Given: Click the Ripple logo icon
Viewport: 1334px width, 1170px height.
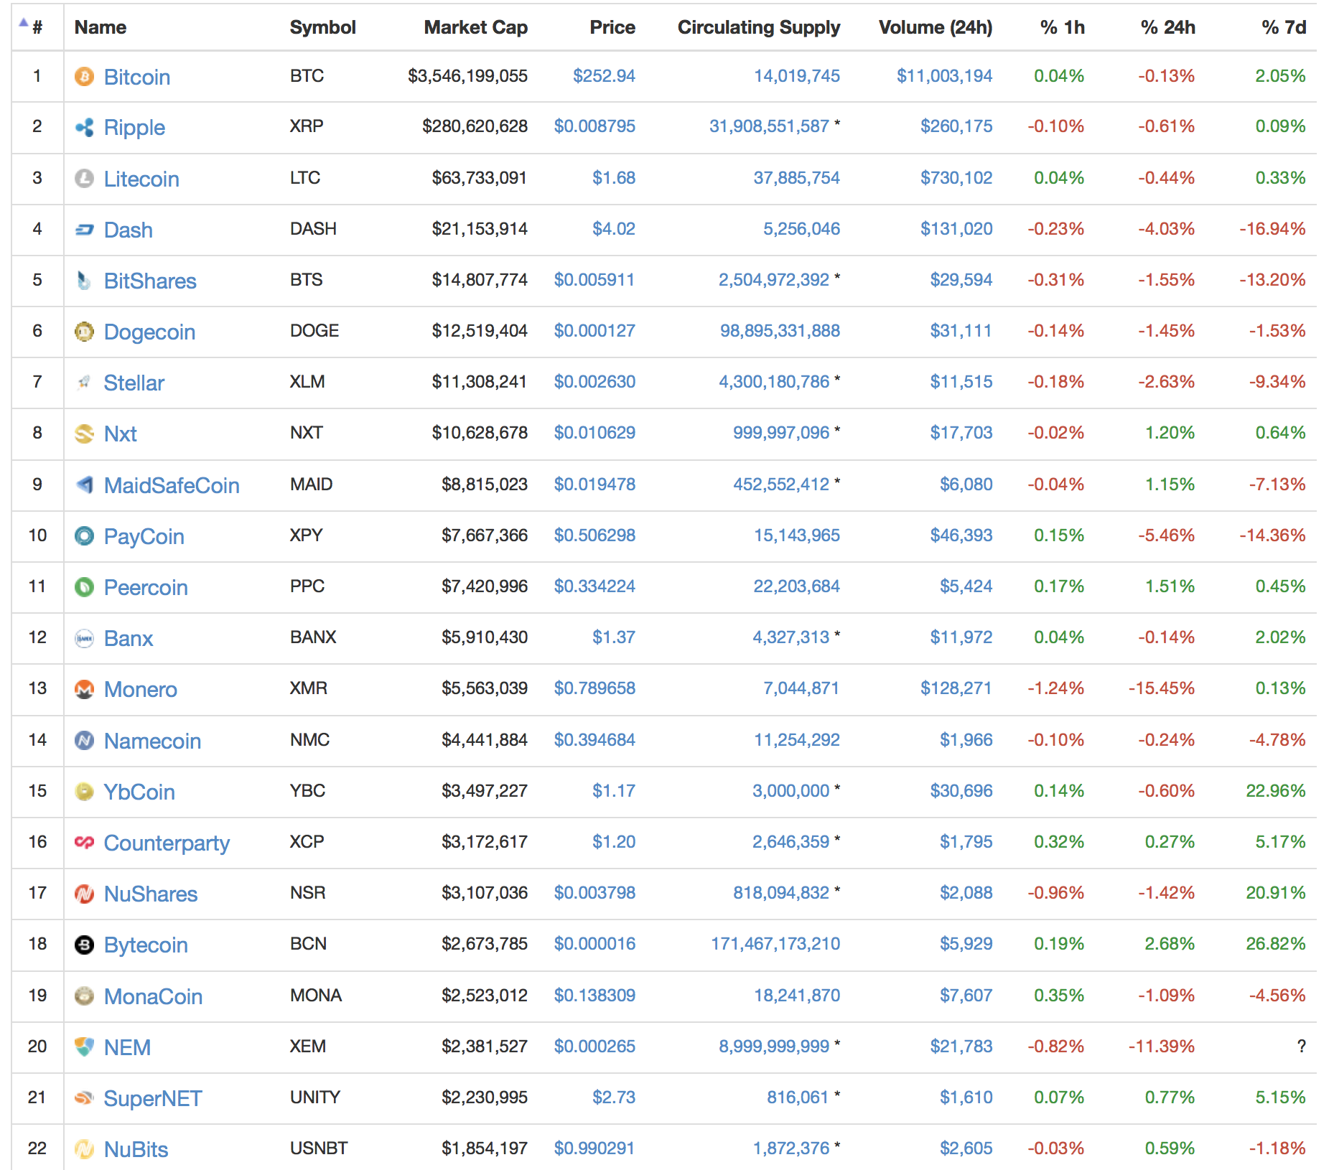Looking at the screenshot, I should [x=84, y=127].
